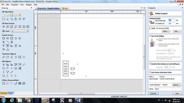Pin the Drawing panel with the pushpin
This screenshot has height=103, width=184.
pos(31,8)
